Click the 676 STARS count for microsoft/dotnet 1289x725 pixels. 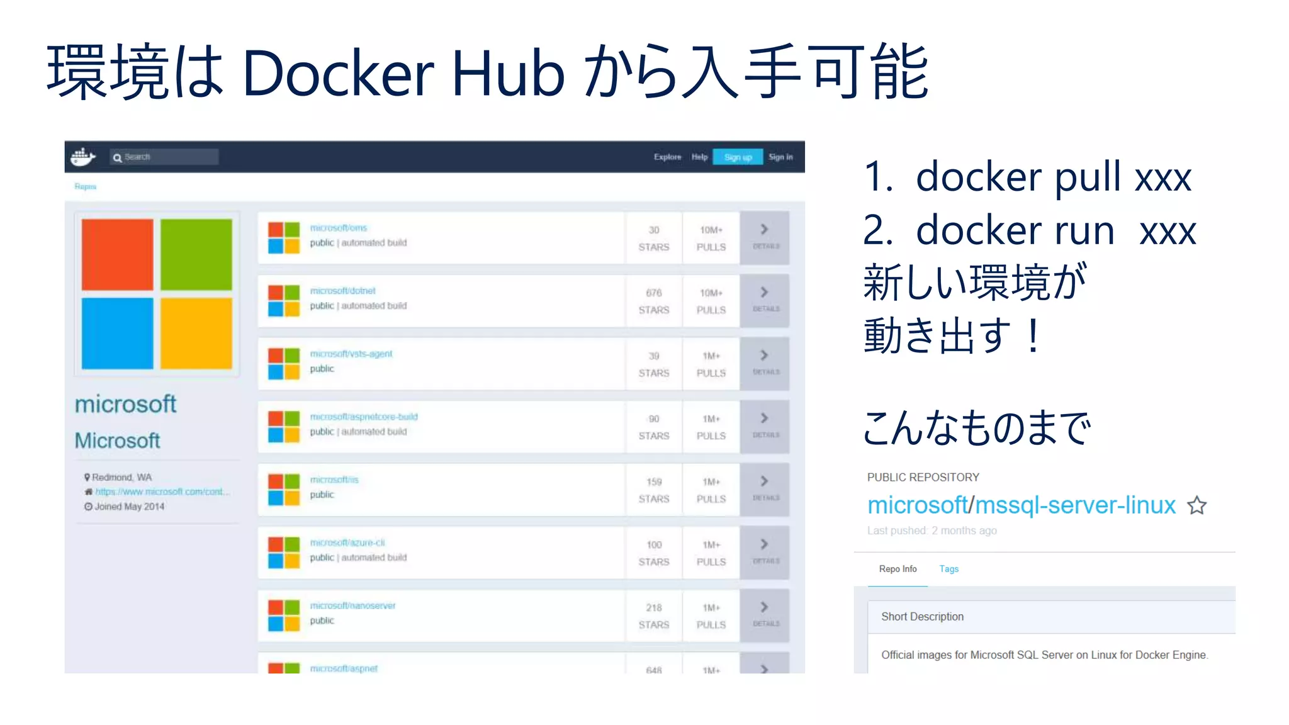point(654,301)
